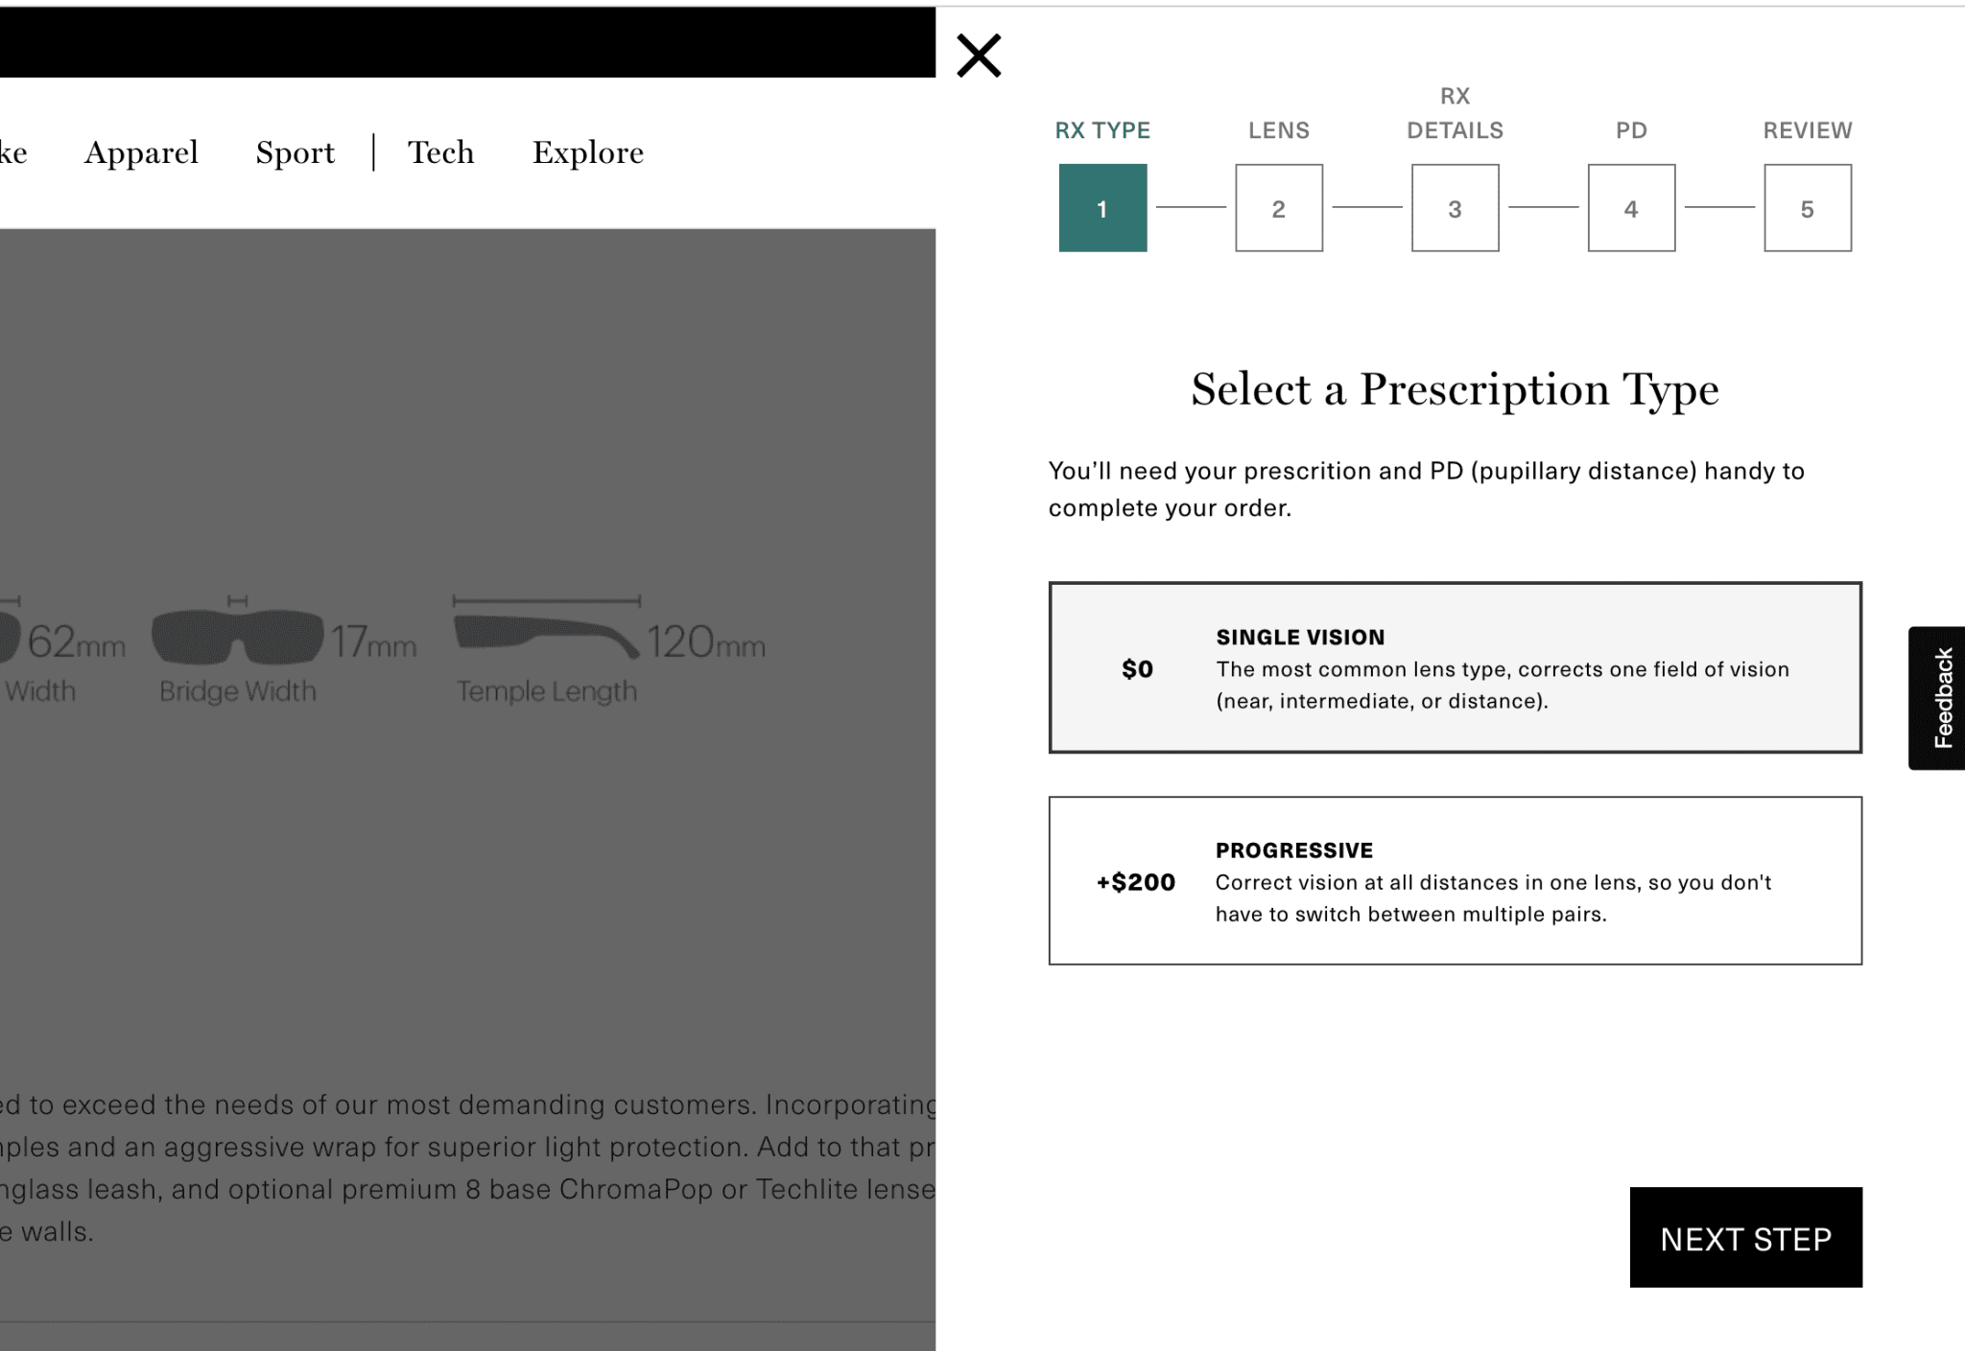Go to step 5 Review box

pos(1807,208)
